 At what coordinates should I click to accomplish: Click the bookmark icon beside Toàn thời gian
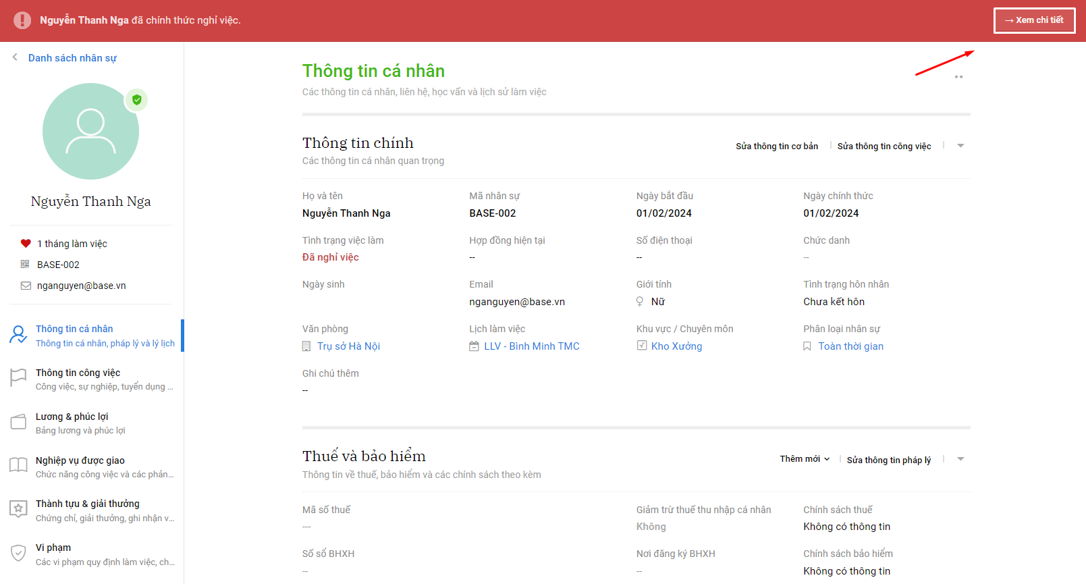point(807,346)
